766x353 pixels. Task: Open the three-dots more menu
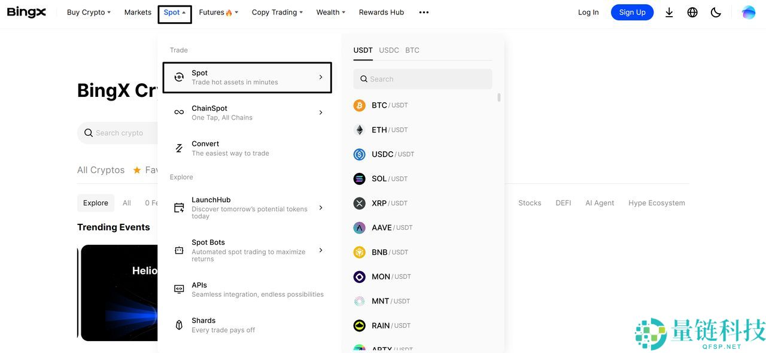coord(424,13)
